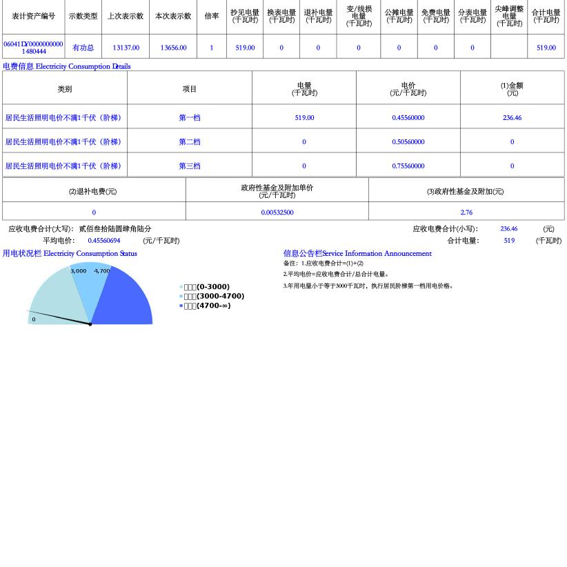Click the (1)金额 column header
Screen dimensions: 567x567
point(512,89)
